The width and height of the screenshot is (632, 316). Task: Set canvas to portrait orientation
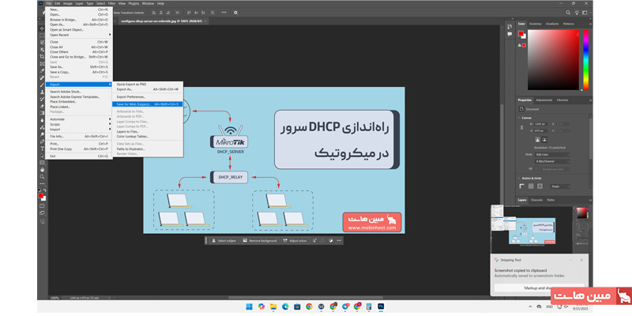(x=538, y=140)
